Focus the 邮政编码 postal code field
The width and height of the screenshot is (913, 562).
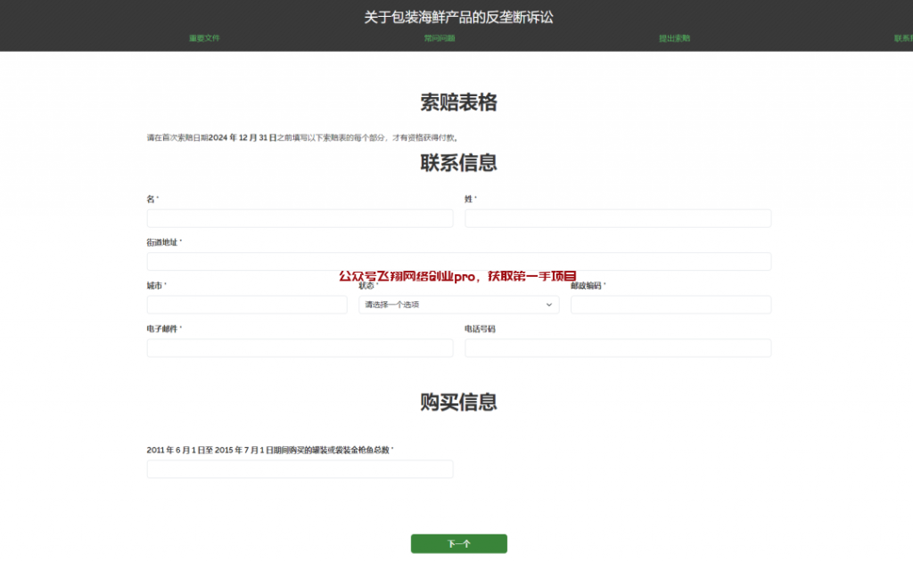[x=670, y=305]
